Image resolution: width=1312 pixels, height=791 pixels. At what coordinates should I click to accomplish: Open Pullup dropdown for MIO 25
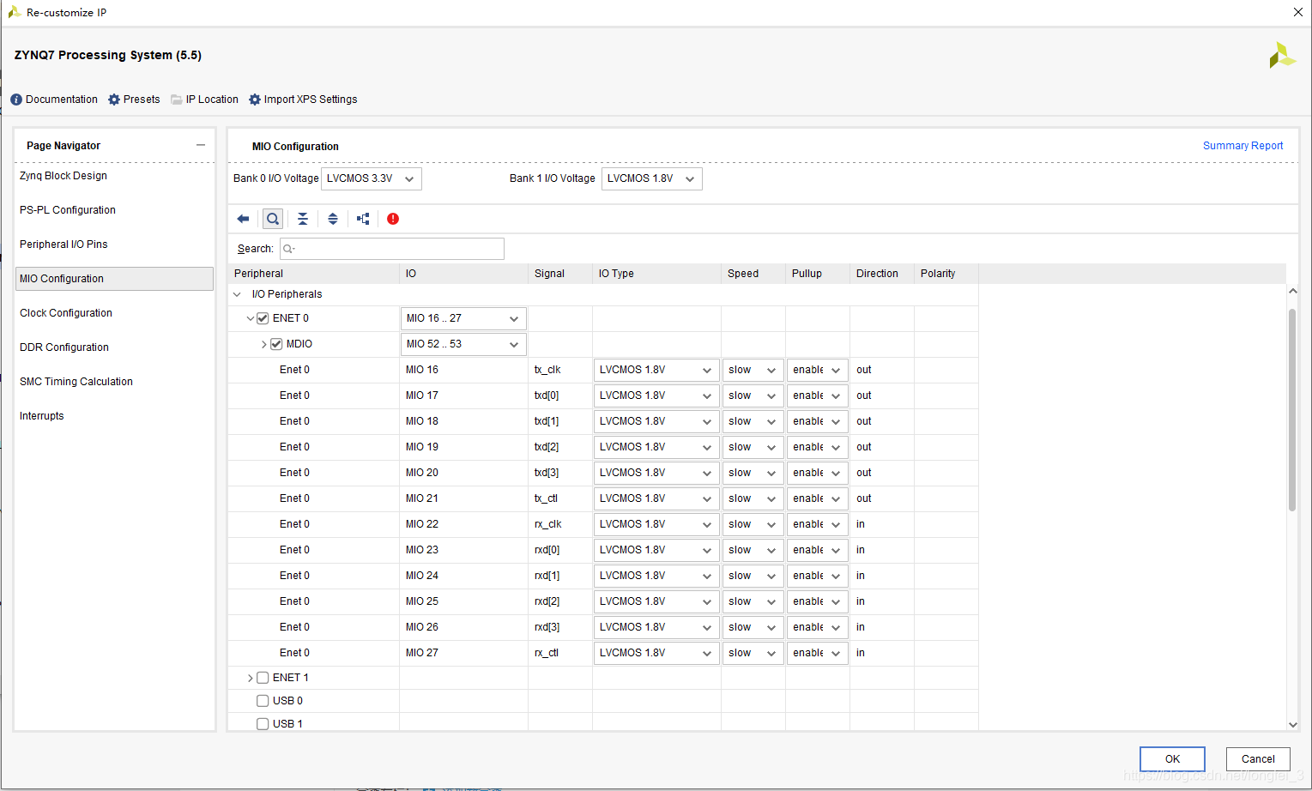click(x=817, y=601)
